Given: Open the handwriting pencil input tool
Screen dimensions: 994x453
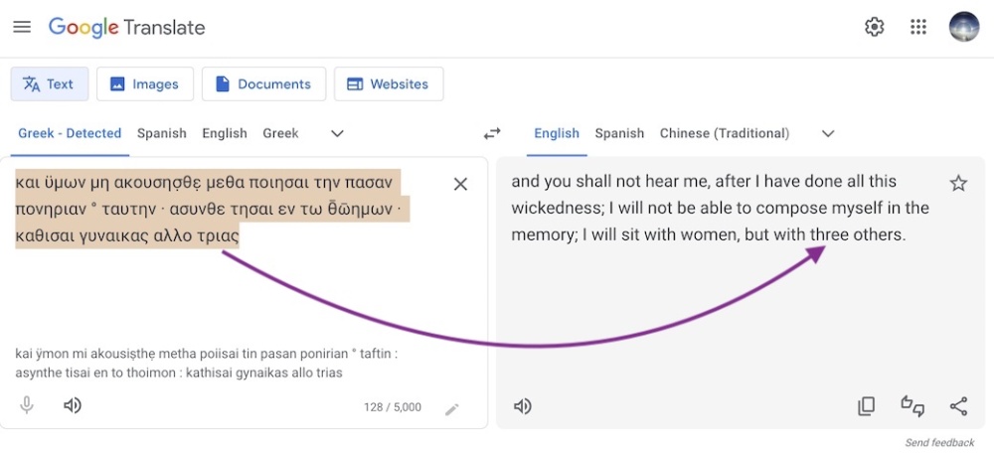Looking at the screenshot, I should tap(452, 409).
